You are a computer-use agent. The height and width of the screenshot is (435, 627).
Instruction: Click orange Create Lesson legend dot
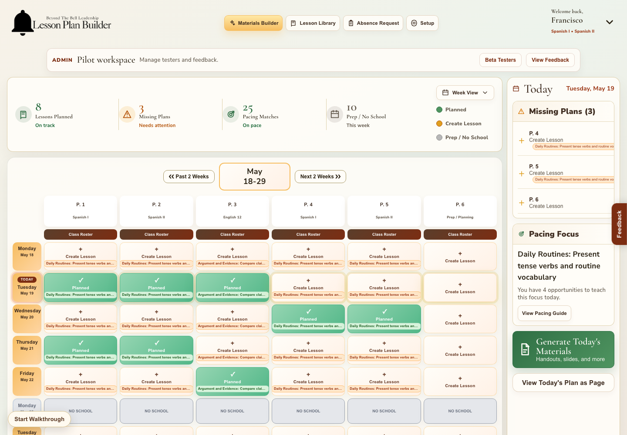[x=439, y=124]
